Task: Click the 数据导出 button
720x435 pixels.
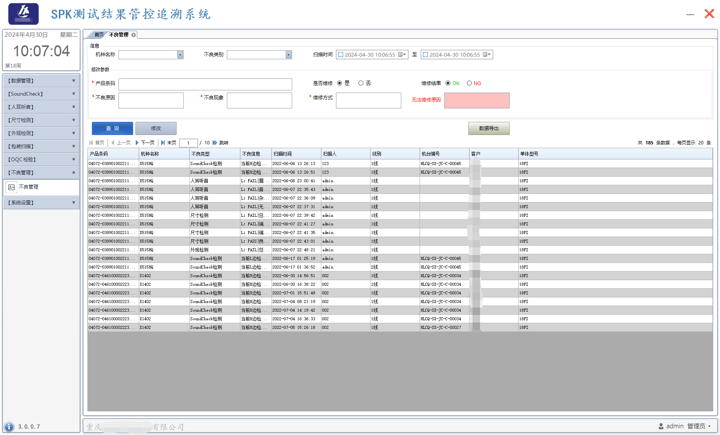Action: [x=489, y=128]
